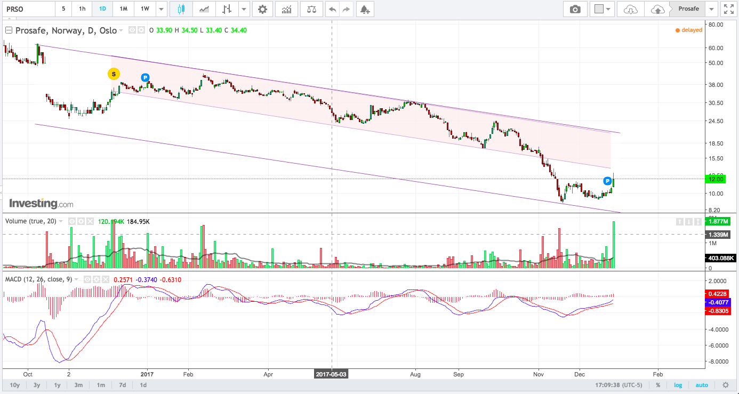Toggle log scale at bottom right
Image resolution: width=739 pixels, height=394 pixels.
(677, 385)
